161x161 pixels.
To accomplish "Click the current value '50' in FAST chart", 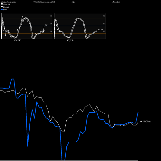I will [46, 25].
